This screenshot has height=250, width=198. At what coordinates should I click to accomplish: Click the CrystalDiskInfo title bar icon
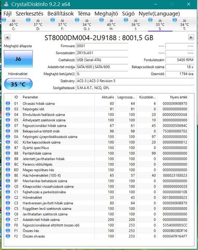point(6,4)
